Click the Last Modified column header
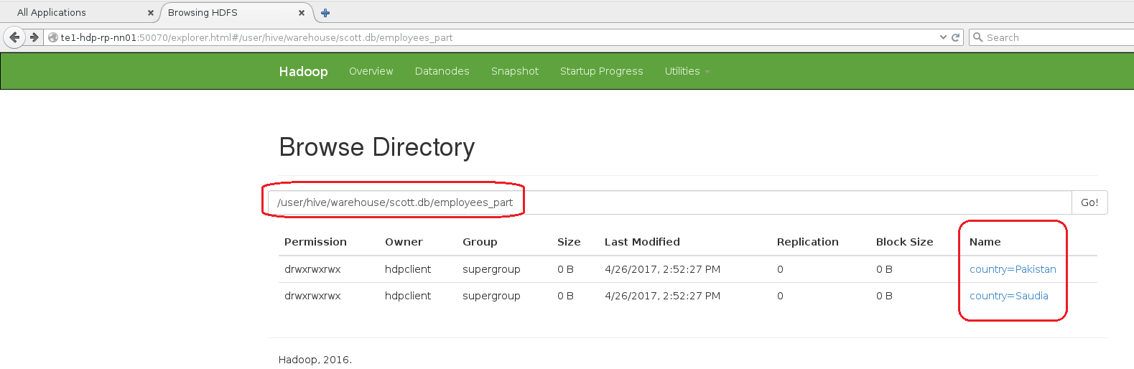This screenshot has width=1134, height=369. click(x=642, y=242)
